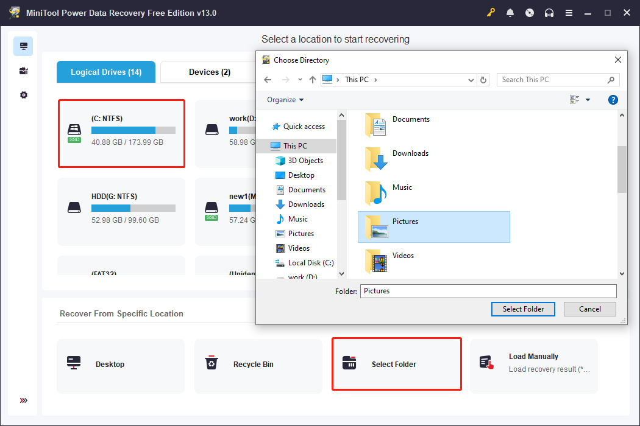Viewport: 640px width, 426px height.
Task: Expand the sidebar with double-arrow icon
Action: pyautogui.click(x=23, y=400)
